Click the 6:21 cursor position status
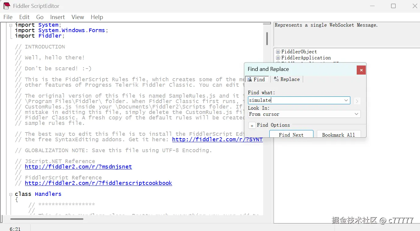The width and height of the screenshot is (420, 231). pyautogui.click(x=15, y=229)
